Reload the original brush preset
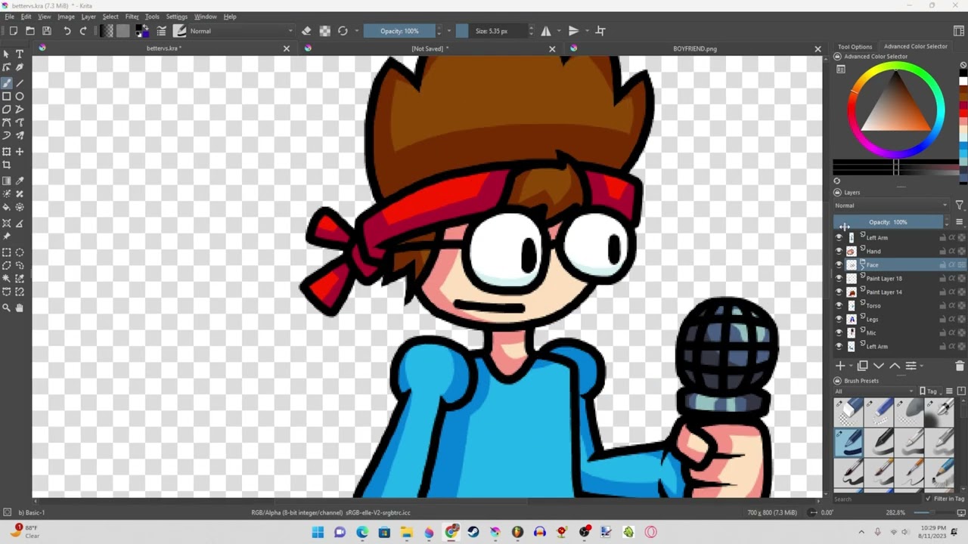 (x=343, y=31)
